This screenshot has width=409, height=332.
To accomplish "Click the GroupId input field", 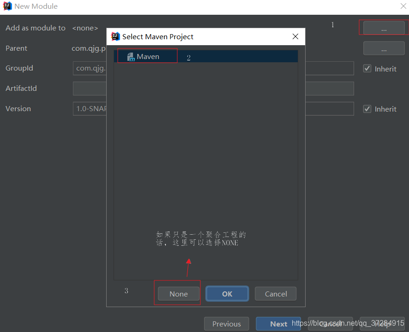I will 213,68.
